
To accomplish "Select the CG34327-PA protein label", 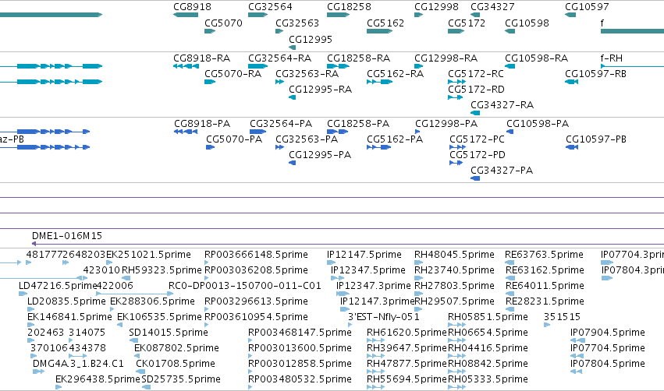I will click(x=502, y=171).
